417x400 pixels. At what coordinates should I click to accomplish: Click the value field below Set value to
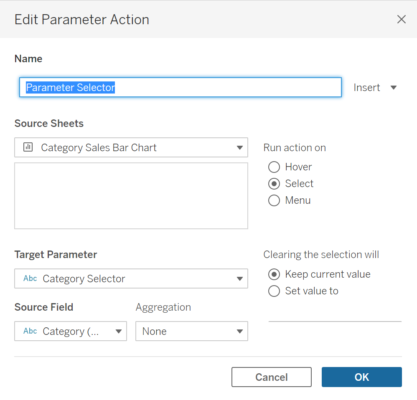click(x=335, y=315)
